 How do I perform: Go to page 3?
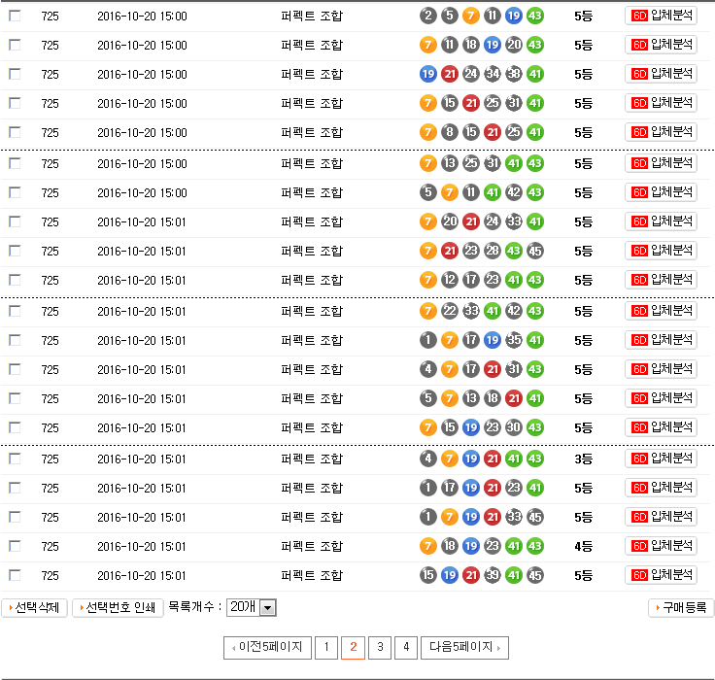(x=380, y=647)
